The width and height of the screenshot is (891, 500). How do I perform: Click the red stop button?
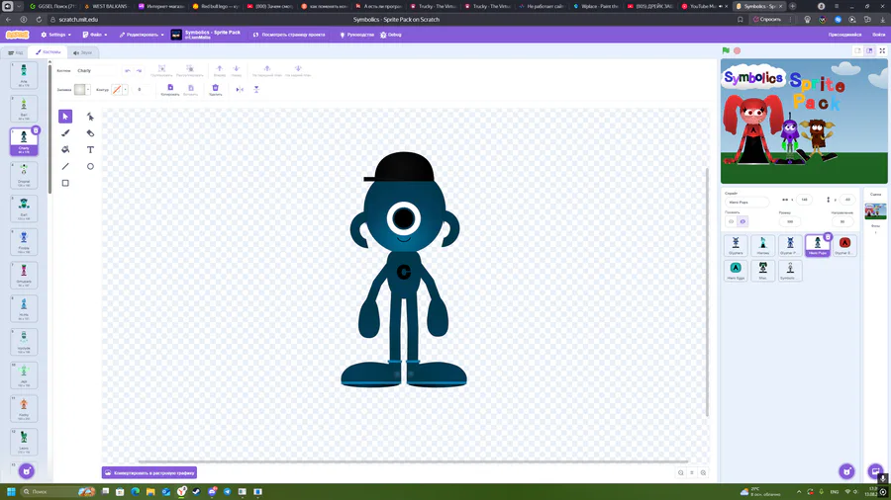point(737,50)
